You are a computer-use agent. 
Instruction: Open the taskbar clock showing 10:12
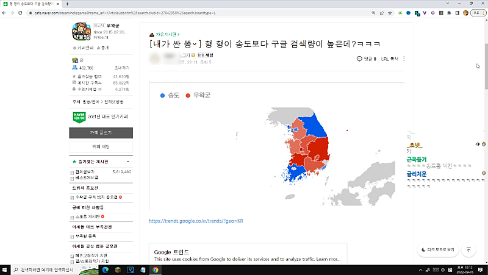pyautogui.click(x=465, y=270)
